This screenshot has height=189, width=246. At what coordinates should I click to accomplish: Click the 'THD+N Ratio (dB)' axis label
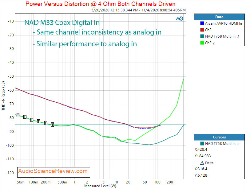click(x=3, y=96)
